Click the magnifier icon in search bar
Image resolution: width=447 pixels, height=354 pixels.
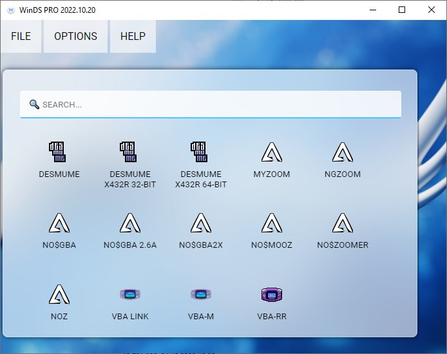point(35,104)
